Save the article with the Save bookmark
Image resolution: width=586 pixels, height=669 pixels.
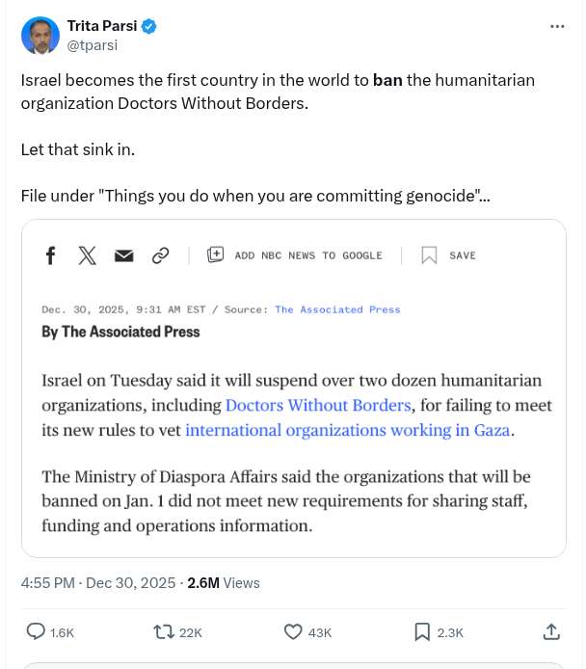449,255
